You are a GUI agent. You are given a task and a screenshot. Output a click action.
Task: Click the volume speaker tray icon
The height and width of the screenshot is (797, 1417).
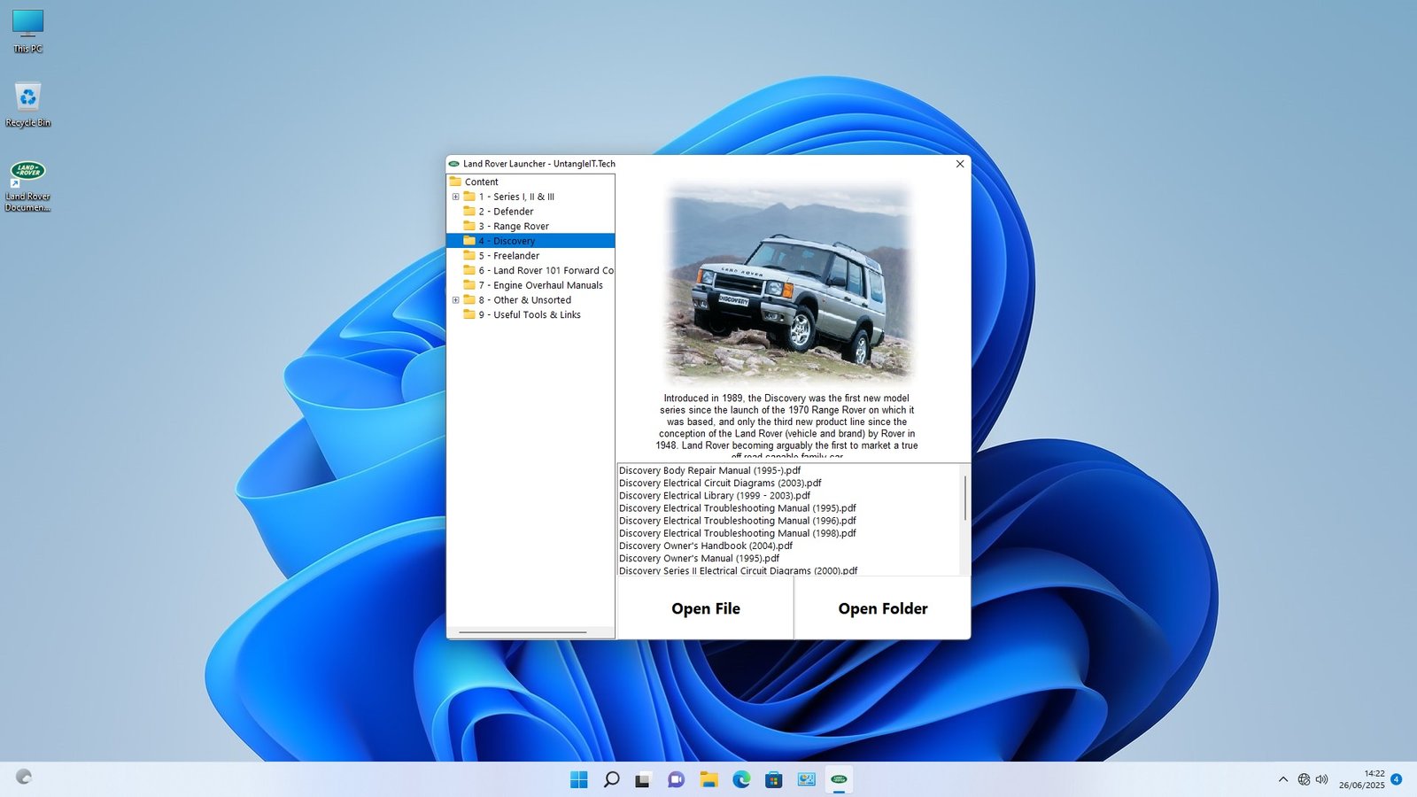(1321, 779)
